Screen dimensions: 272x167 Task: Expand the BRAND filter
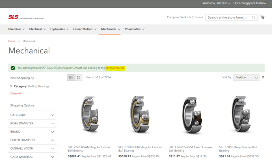[32, 132]
